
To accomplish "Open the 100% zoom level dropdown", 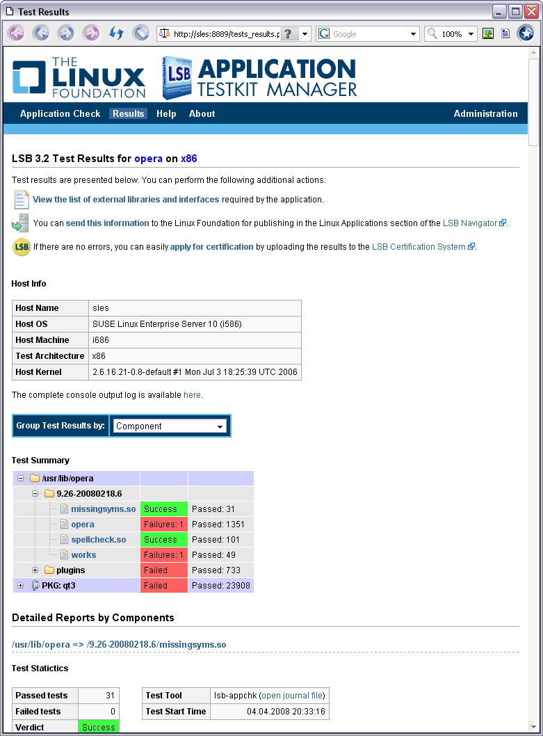I will pos(471,34).
